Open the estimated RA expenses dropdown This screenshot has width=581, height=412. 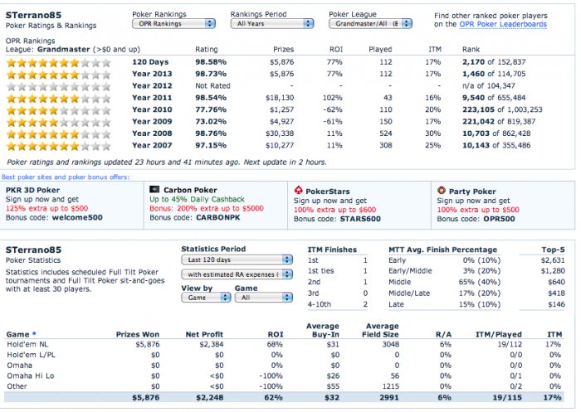point(237,274)
